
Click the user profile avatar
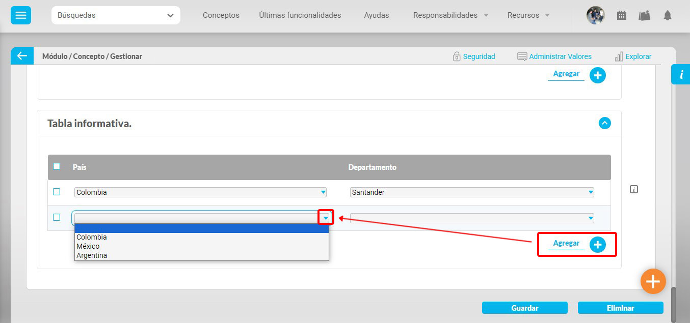pos(595,15)
